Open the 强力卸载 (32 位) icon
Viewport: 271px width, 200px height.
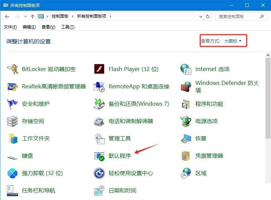point(12,173)
